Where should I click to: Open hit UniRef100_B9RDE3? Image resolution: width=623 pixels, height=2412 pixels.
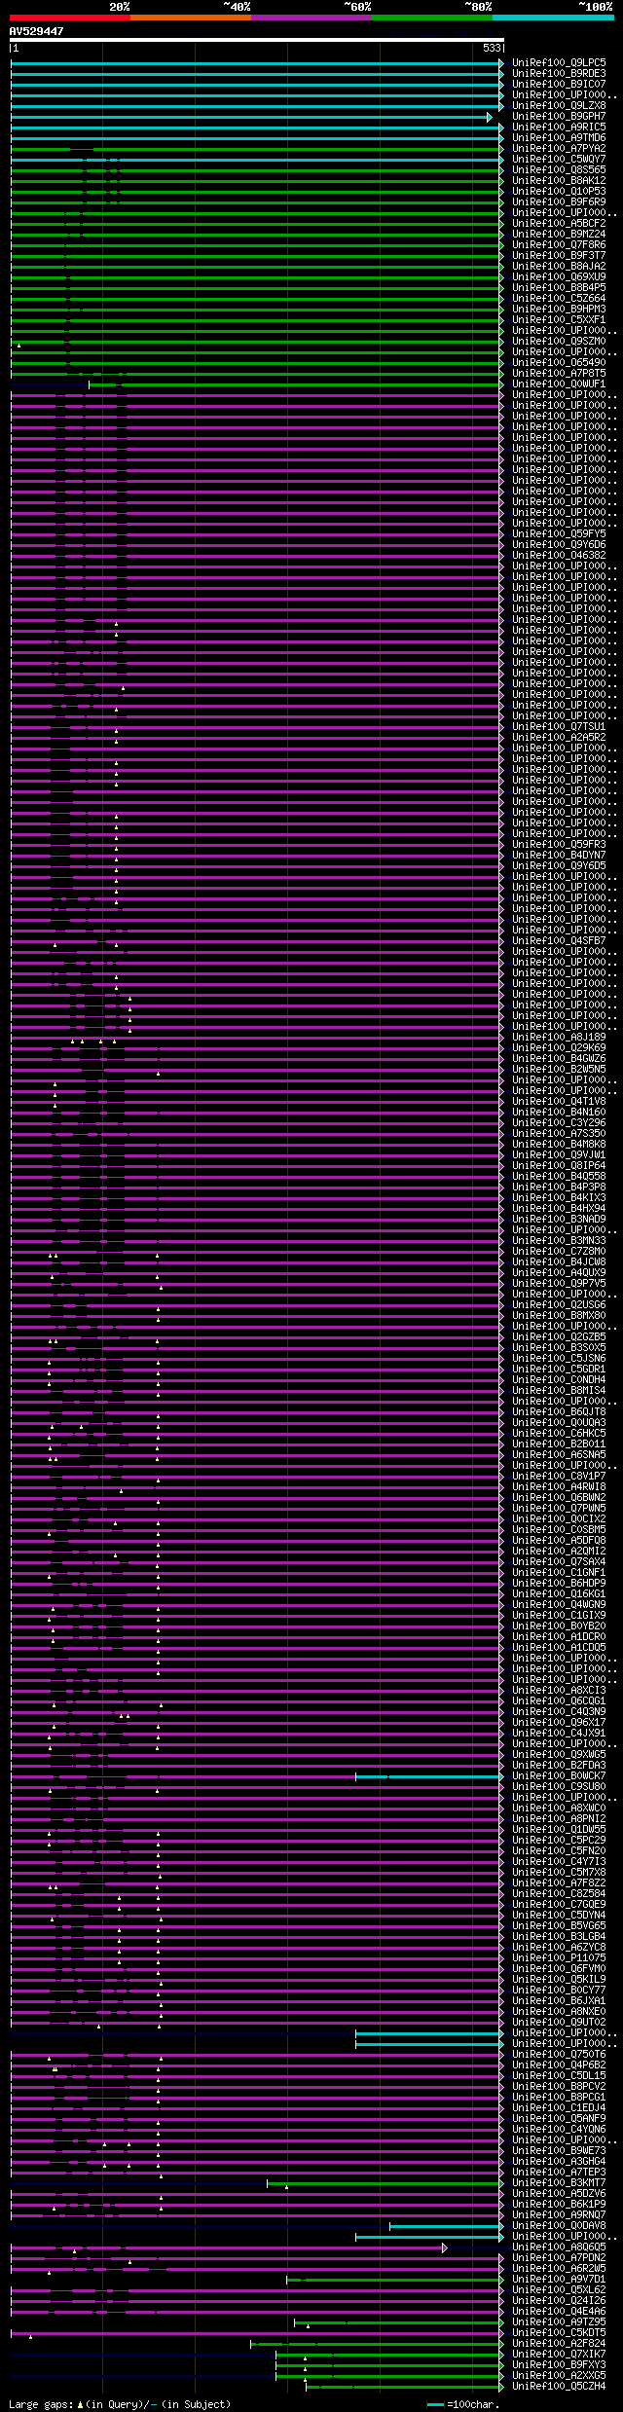tap(559, 73)
